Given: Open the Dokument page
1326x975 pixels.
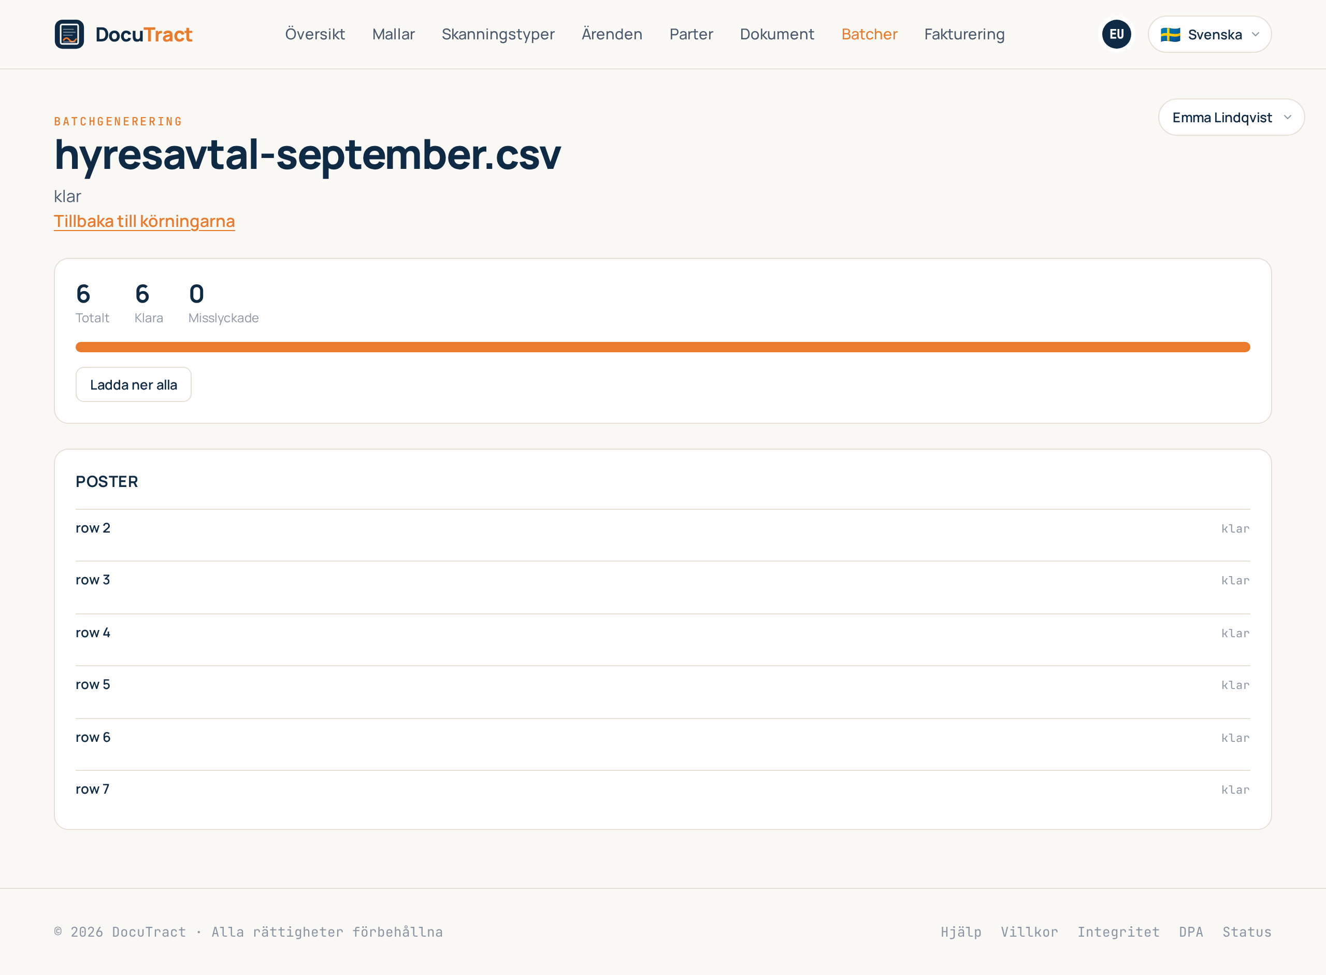Looking at the screenshot, I should tap(776, 34).
